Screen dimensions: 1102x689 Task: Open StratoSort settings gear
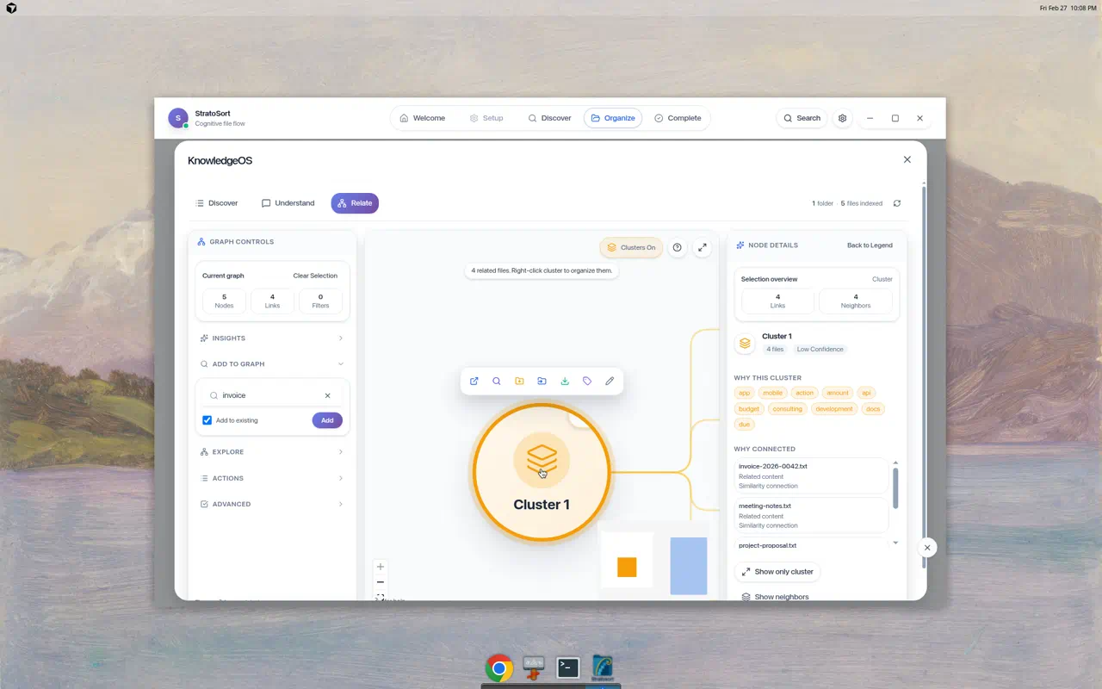coord(843,118)
